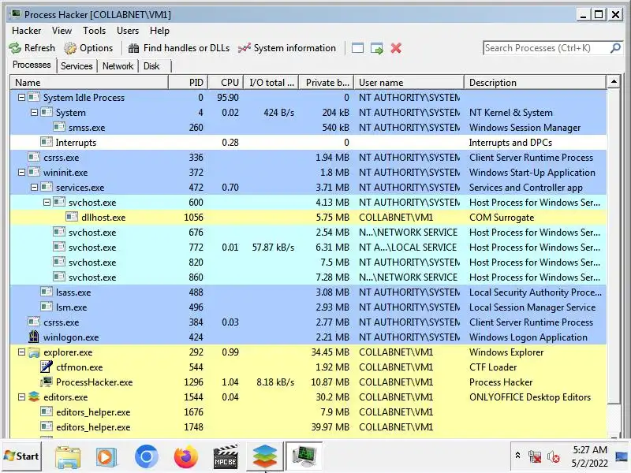Select the ctfmon.exe pen icon
This screenshot has width=631, height=473.
47,367
